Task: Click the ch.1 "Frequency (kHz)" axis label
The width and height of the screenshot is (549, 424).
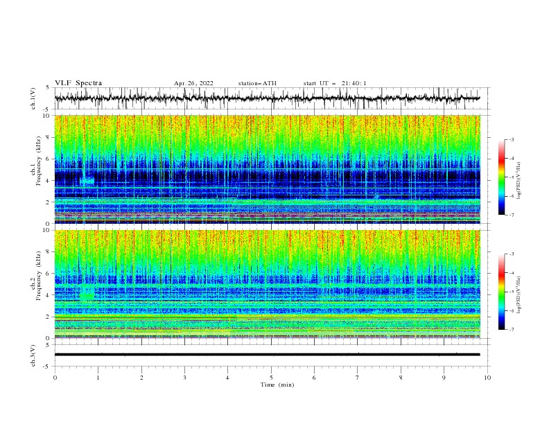Action: coord(39,161)
